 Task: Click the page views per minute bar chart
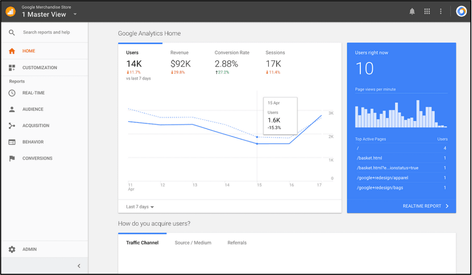[x=401, y=114]
